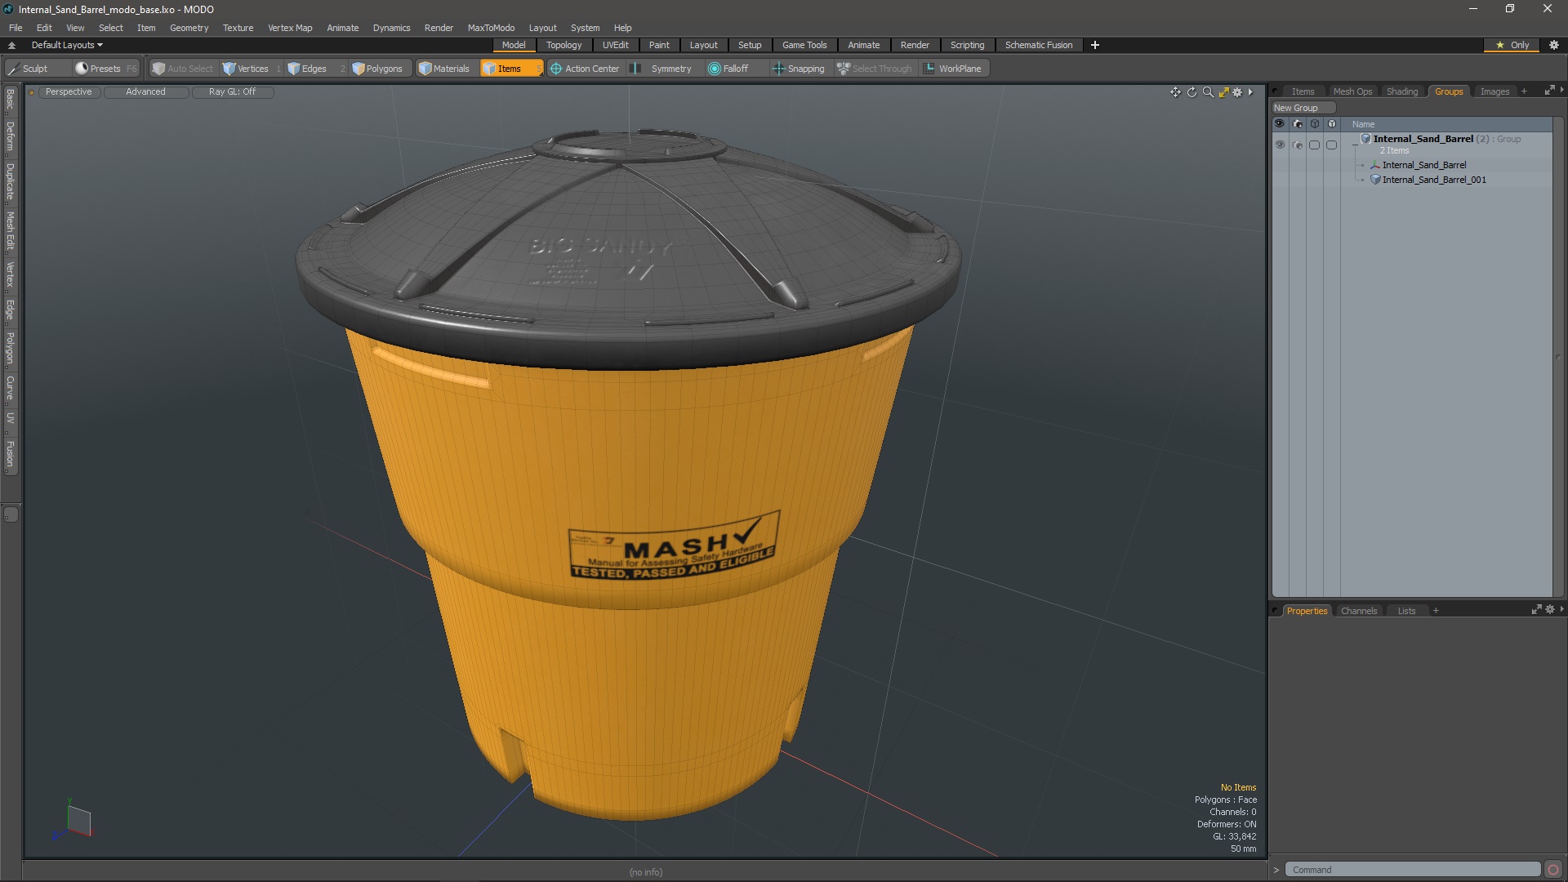
Task: Open the viewport settings gear
Action: (x=1237, y=92)
